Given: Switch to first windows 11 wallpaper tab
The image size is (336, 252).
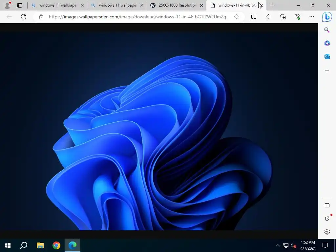Looking at the screenshot, I should pyautogui.click(x=57, y=5).
